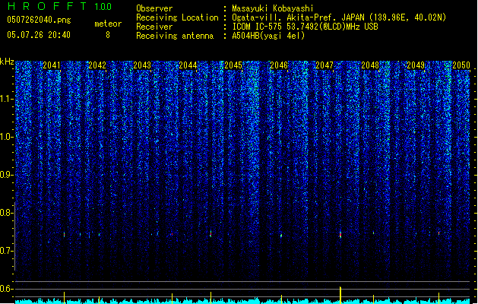Click the 0.8 kHz axis label
Screen dimensions: 478x304
[x=7, y=213]
